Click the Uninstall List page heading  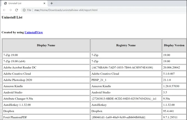(12, 17)
